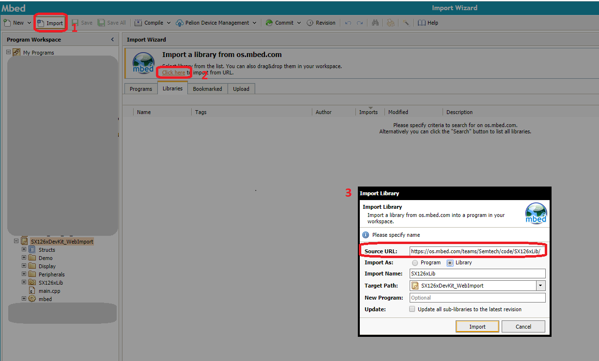Switch to the Bookmarked tab
The width and height of the screenshot is (599, 361).
pos(207,89)
